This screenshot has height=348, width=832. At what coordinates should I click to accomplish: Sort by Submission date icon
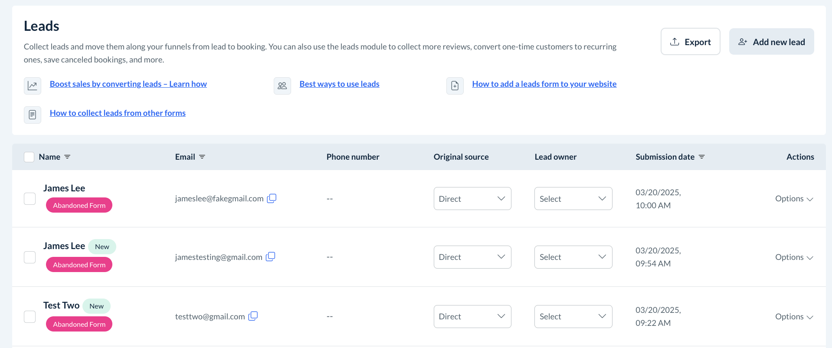[702, 157]
